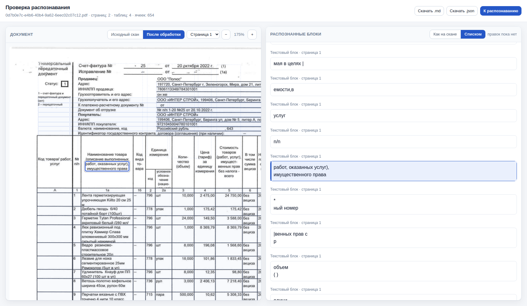Click the PDF file name subtitle
527x306 pixels.
click(46, 15)
